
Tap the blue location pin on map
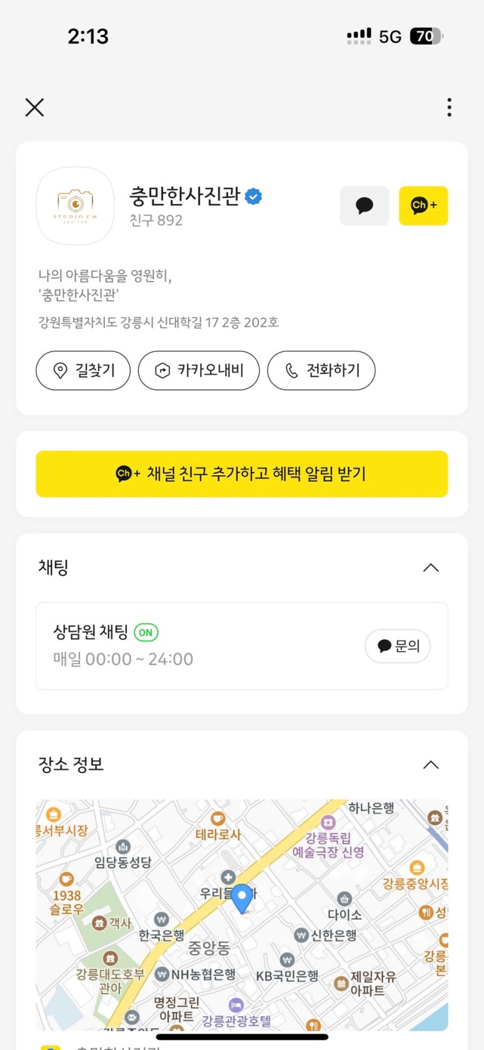tap(242, 898)
